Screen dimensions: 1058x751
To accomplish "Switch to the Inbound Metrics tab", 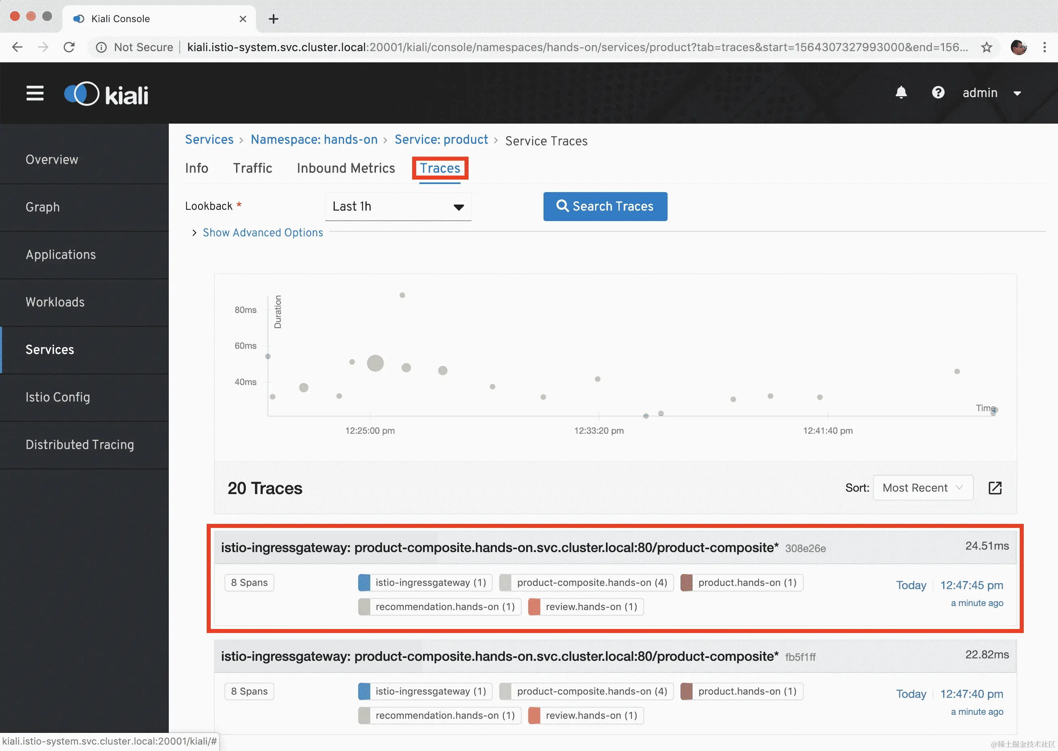I will [x=346, y=168].
